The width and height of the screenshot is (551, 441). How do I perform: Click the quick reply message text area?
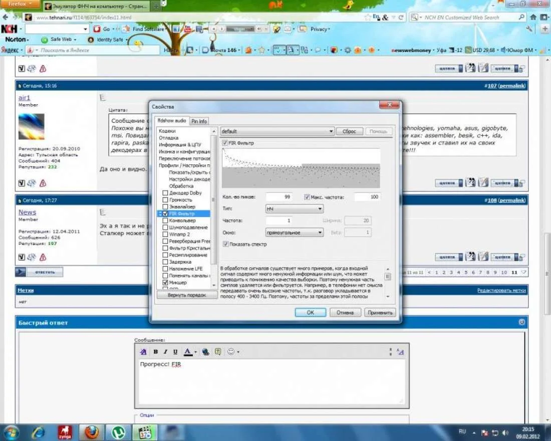(271, 381)
